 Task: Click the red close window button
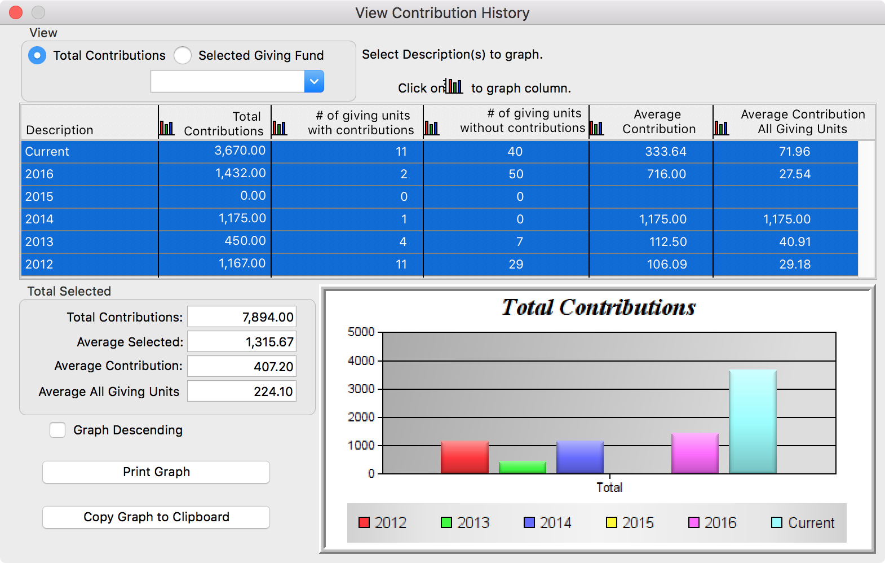pos(16,12)
